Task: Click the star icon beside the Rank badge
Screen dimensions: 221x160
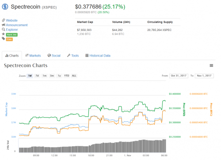Action: 4,34
